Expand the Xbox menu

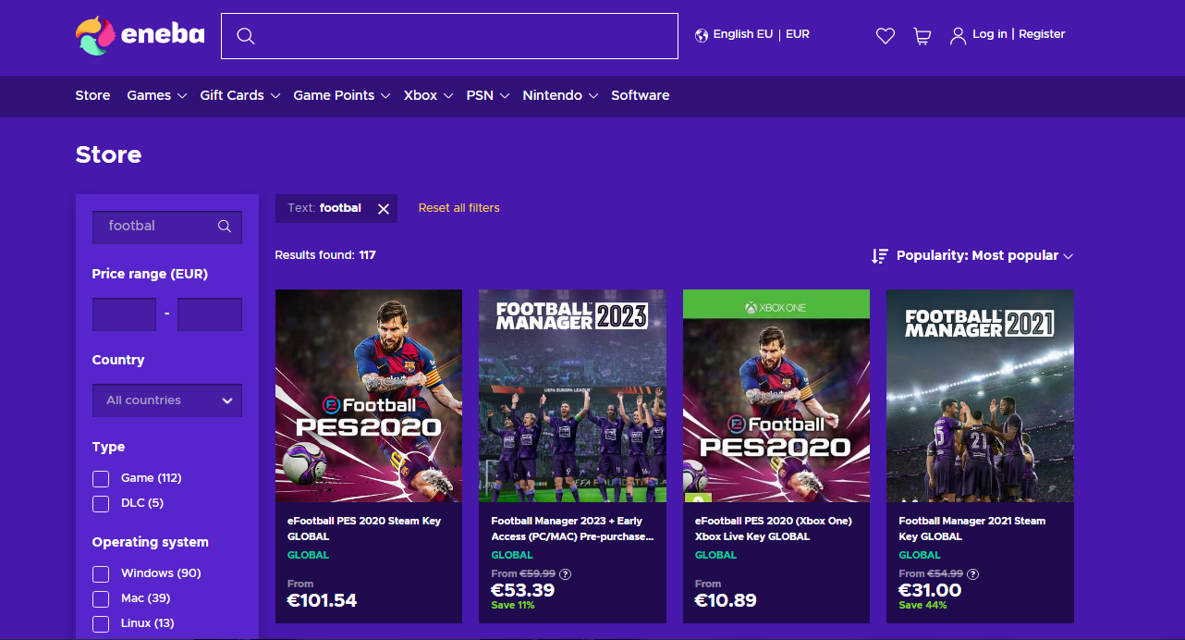(428, 95)
